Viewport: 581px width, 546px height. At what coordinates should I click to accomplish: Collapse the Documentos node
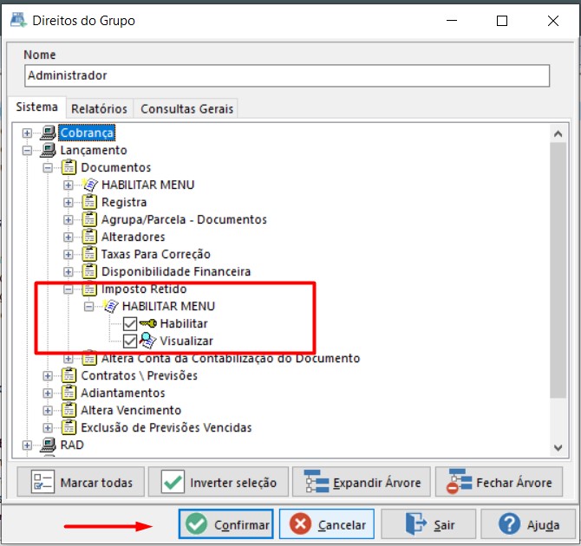click(x=48, y=168)
